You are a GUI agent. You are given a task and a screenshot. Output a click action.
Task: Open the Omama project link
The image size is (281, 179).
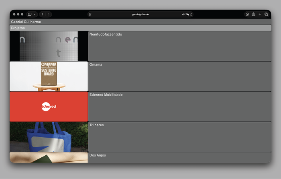click(x=96, y=65)
